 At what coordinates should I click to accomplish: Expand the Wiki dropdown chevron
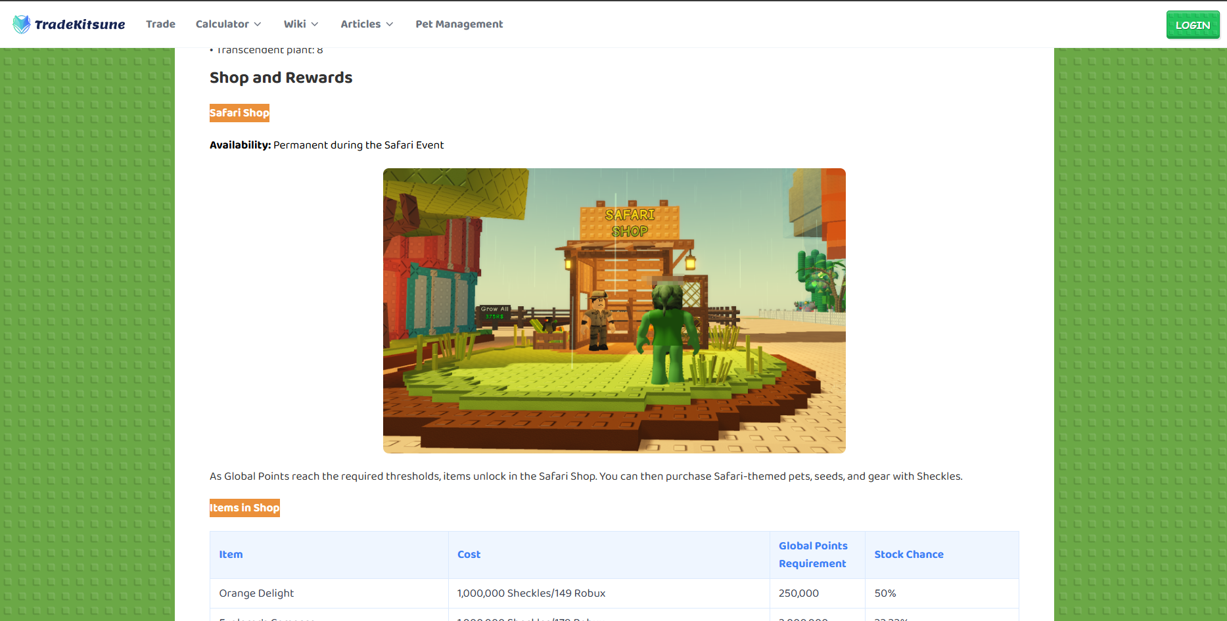click(315, 24)
